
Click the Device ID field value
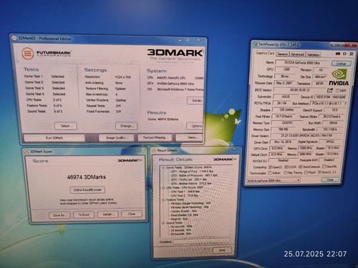tap(331, 97)
